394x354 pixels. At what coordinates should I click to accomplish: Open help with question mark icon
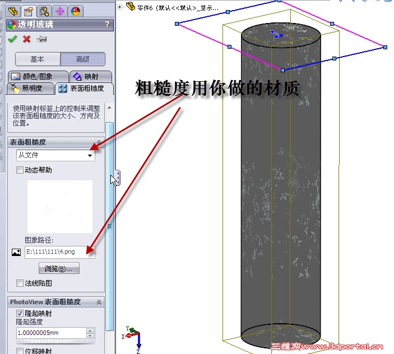point(107,24)
